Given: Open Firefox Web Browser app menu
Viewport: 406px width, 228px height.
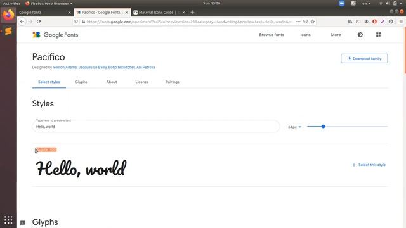Looking at the screenshot, I should 49,3.
